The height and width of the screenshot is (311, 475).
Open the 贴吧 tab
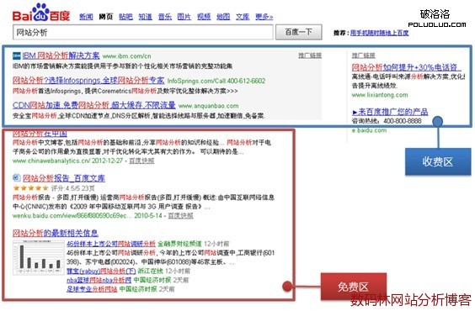pyautogui.click(x=125, y=17)
